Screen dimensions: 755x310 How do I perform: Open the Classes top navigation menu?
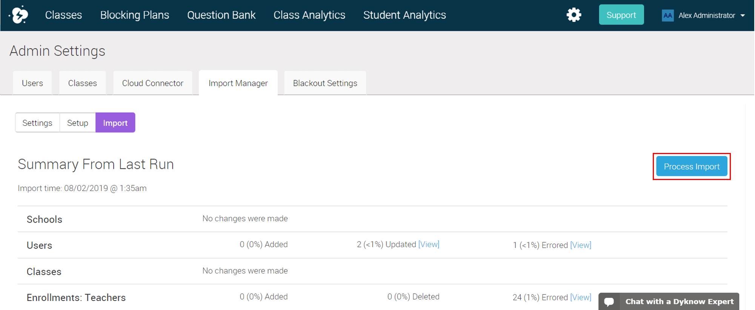point(63,15)
